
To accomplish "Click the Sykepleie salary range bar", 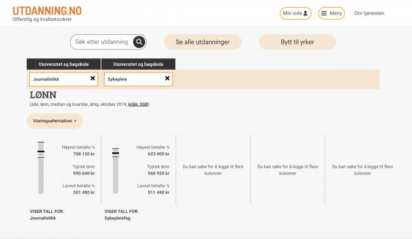I will 115,171.
